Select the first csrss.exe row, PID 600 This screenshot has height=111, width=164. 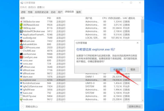(x=80, y=61)
